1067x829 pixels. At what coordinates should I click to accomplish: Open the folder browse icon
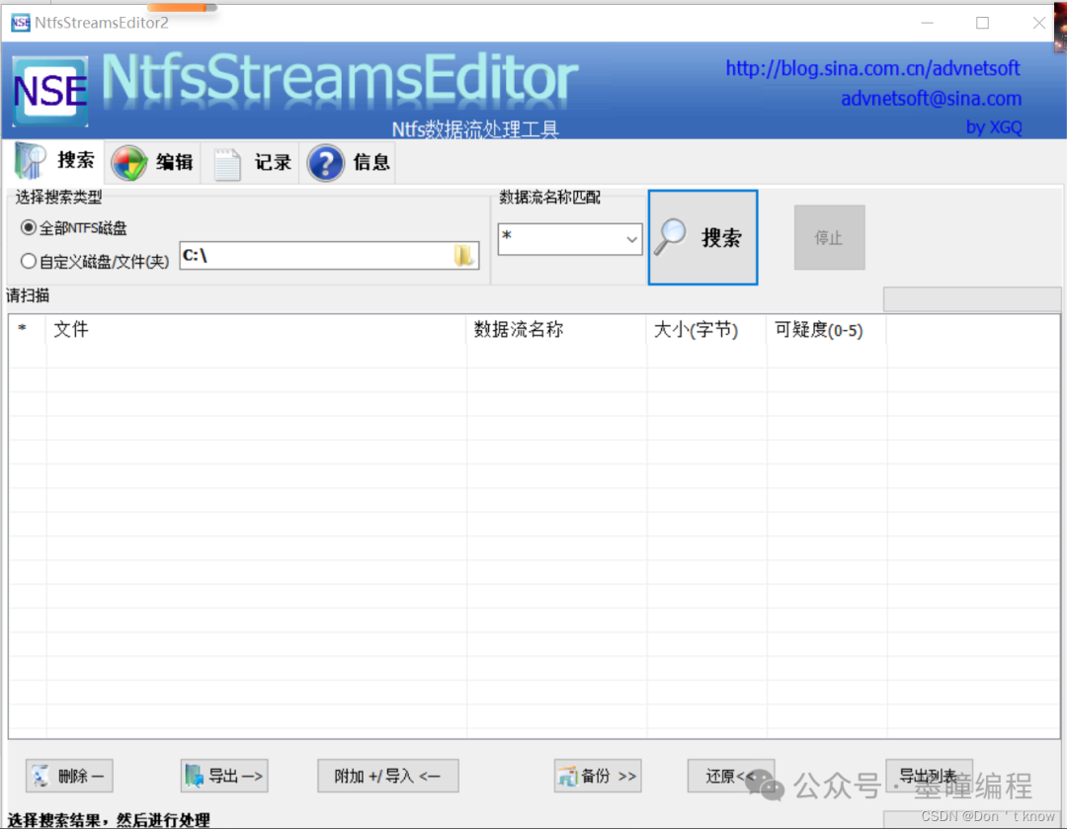[463, 255]
